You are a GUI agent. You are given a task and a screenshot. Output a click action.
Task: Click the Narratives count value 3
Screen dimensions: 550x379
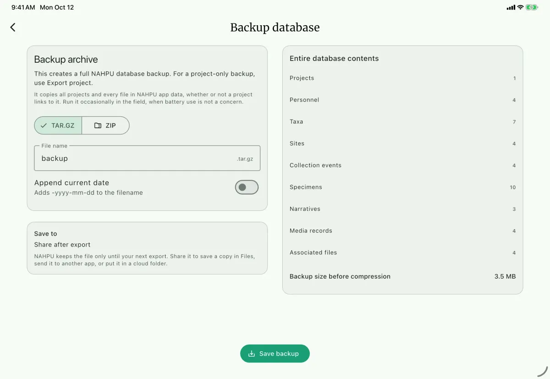coord(514,209)
